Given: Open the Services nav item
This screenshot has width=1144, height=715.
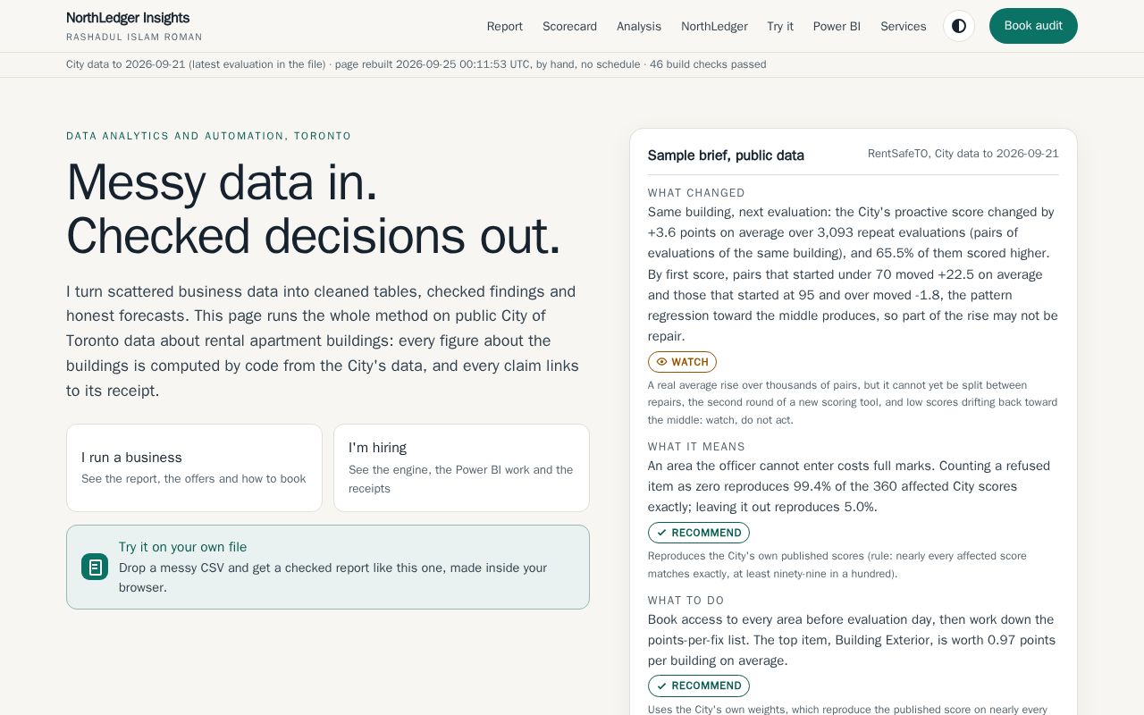Looking at the screenshot, I should tap(904, 26).
